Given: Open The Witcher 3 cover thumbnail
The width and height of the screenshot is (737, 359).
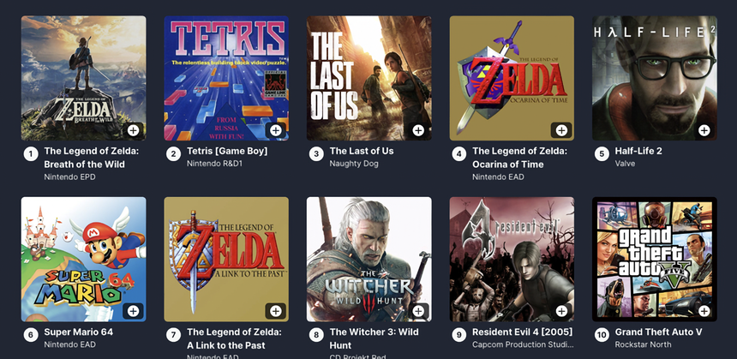Looking at the screenshot, I should click(x=368, y=259).
